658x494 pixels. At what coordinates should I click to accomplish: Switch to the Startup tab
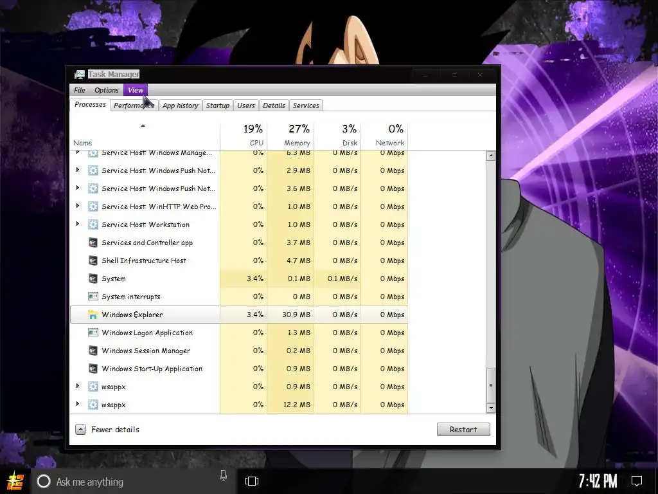click(217, 105)
